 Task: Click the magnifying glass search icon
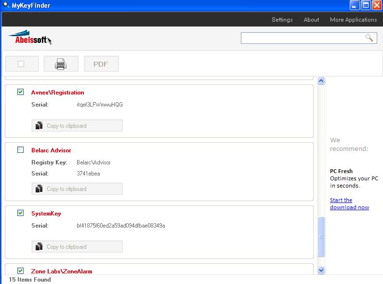pos(369,38)
